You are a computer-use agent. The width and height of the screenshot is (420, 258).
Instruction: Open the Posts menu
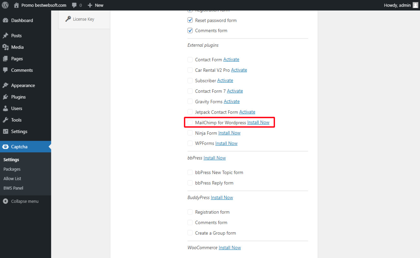coord(26,35)
